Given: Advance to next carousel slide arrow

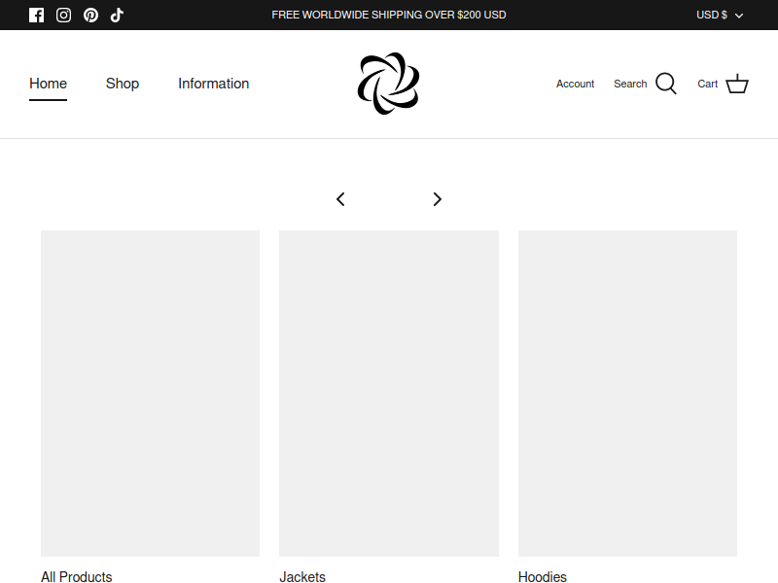Looking at the screenshot, I should 437,199.
